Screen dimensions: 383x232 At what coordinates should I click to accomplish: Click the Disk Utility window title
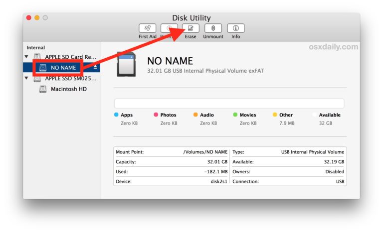(x=191, y=18)
